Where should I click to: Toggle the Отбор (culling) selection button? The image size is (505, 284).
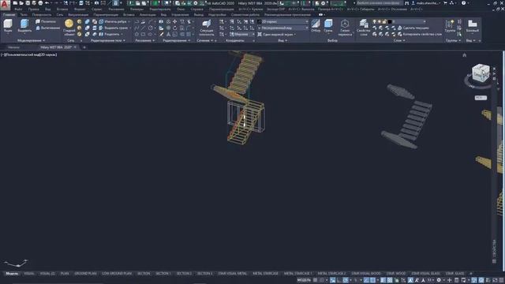click(316, 26)
